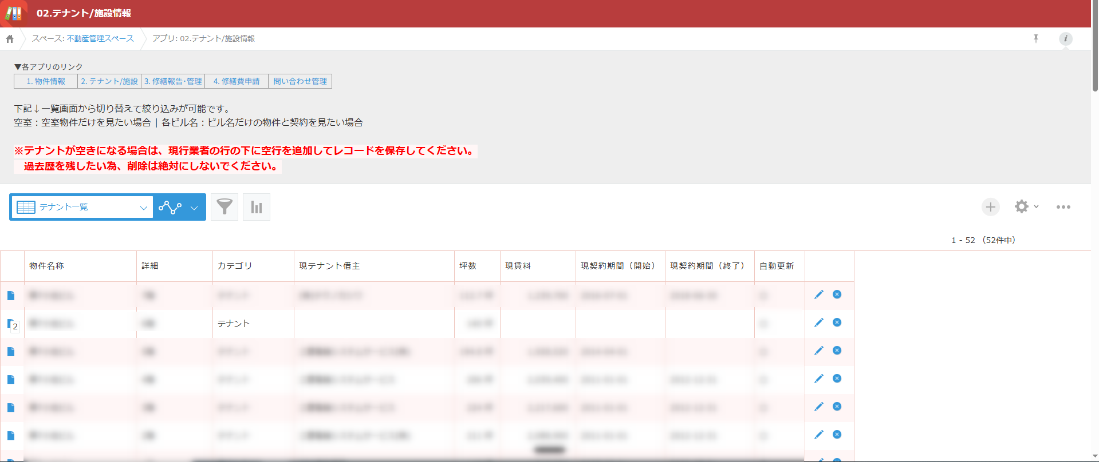Viewport: 1099px width, 462px height.
Task: Open the gear settings dropdown
Action: [1026, 206]
